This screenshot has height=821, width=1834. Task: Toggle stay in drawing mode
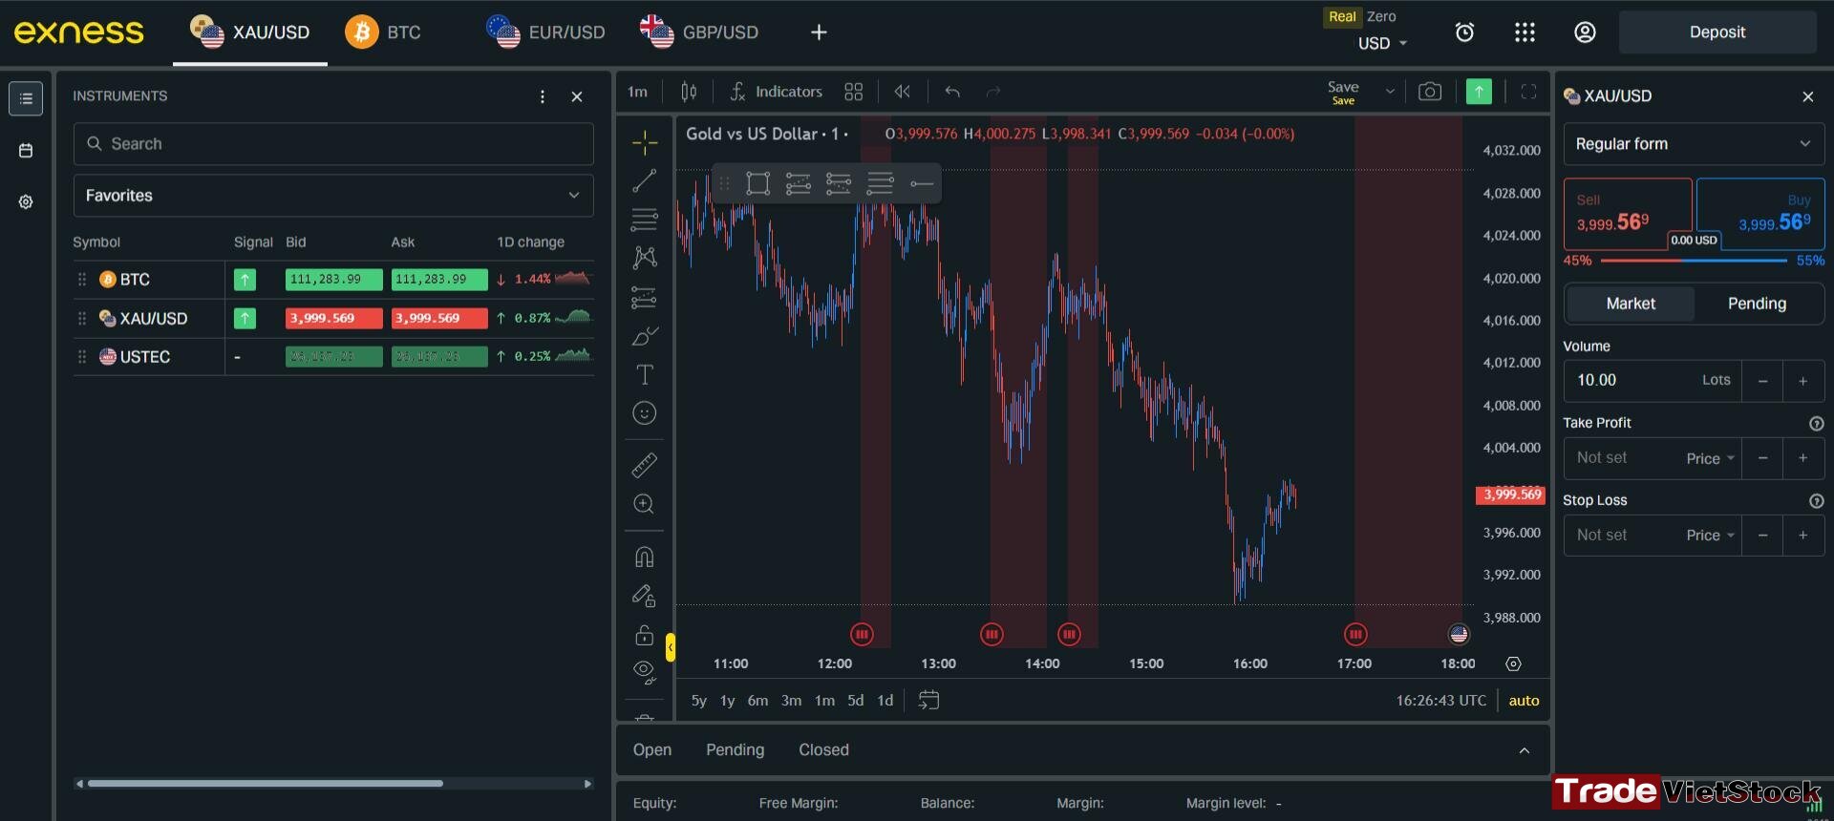[645, 596]
